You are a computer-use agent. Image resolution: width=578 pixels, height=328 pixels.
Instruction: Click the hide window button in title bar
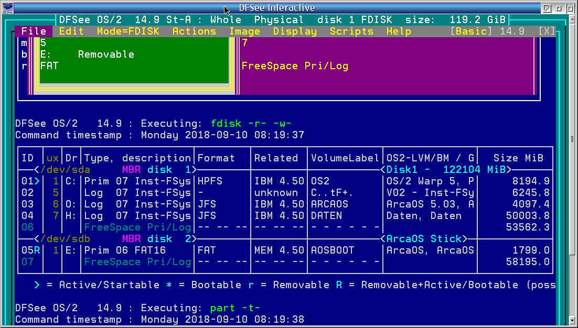pyautogui.click(x=547, y=8)
